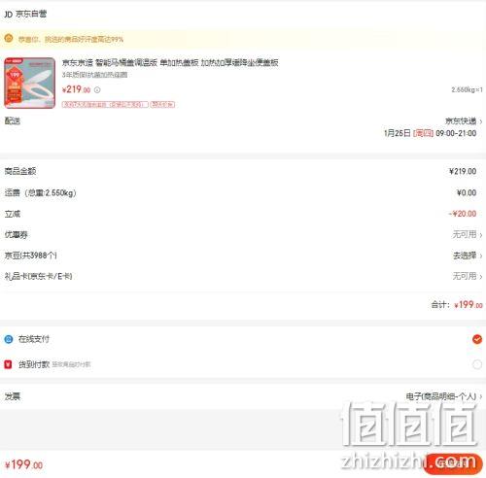This screenshot has width=486, height=478.
Task: Click the JD logo icon beside 京东自营
Action: 8,14
